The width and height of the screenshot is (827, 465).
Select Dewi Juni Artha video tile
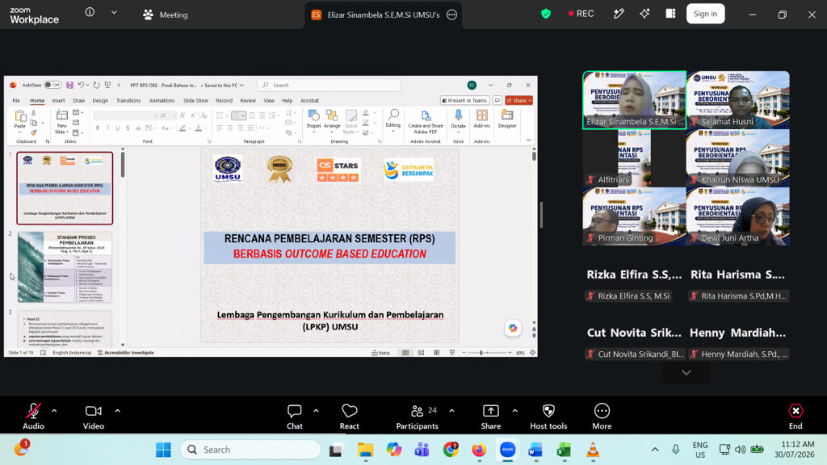click(x=737, y=216)
